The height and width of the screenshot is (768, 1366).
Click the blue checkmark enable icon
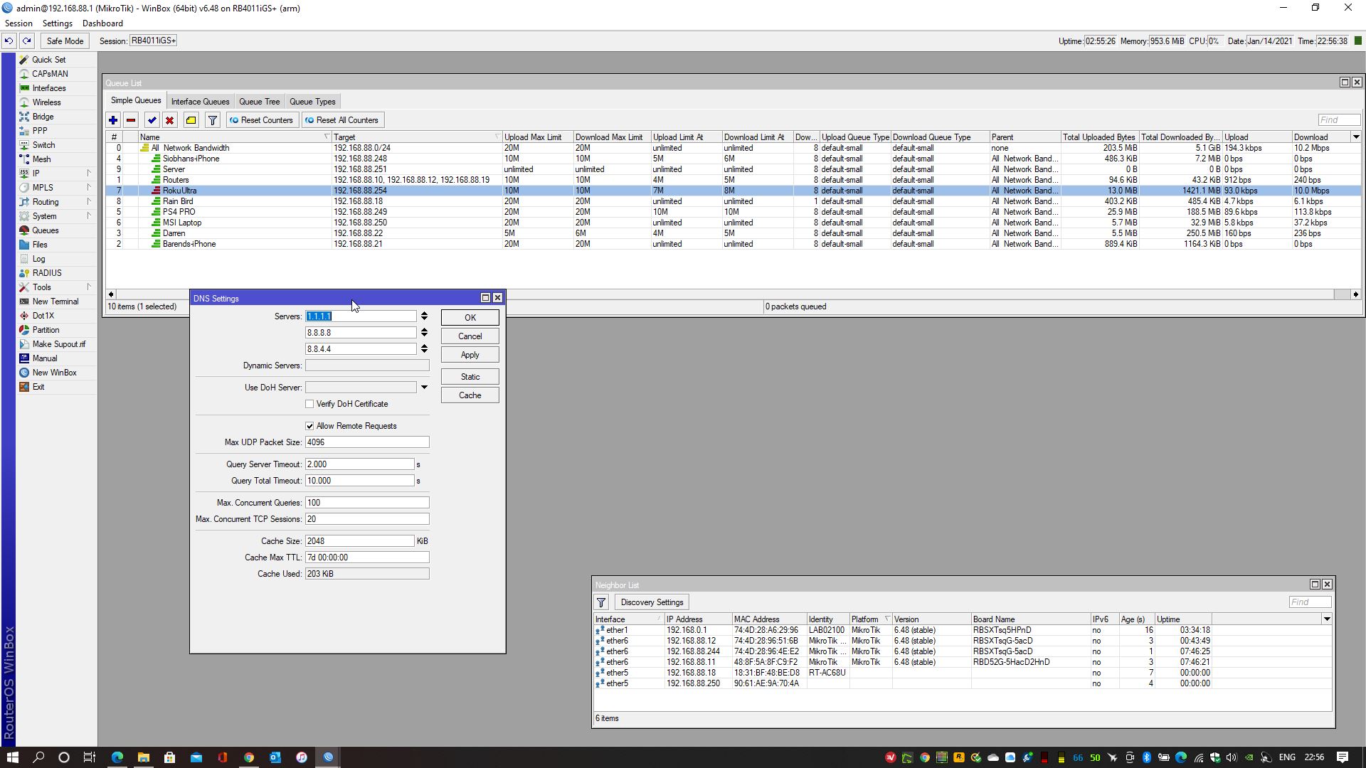tap(152, 120)
